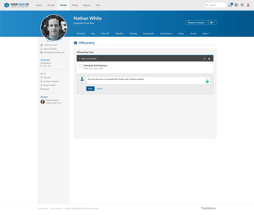Click the Western States division text
The image size is (254, 215).
click(x=49, y=85)
